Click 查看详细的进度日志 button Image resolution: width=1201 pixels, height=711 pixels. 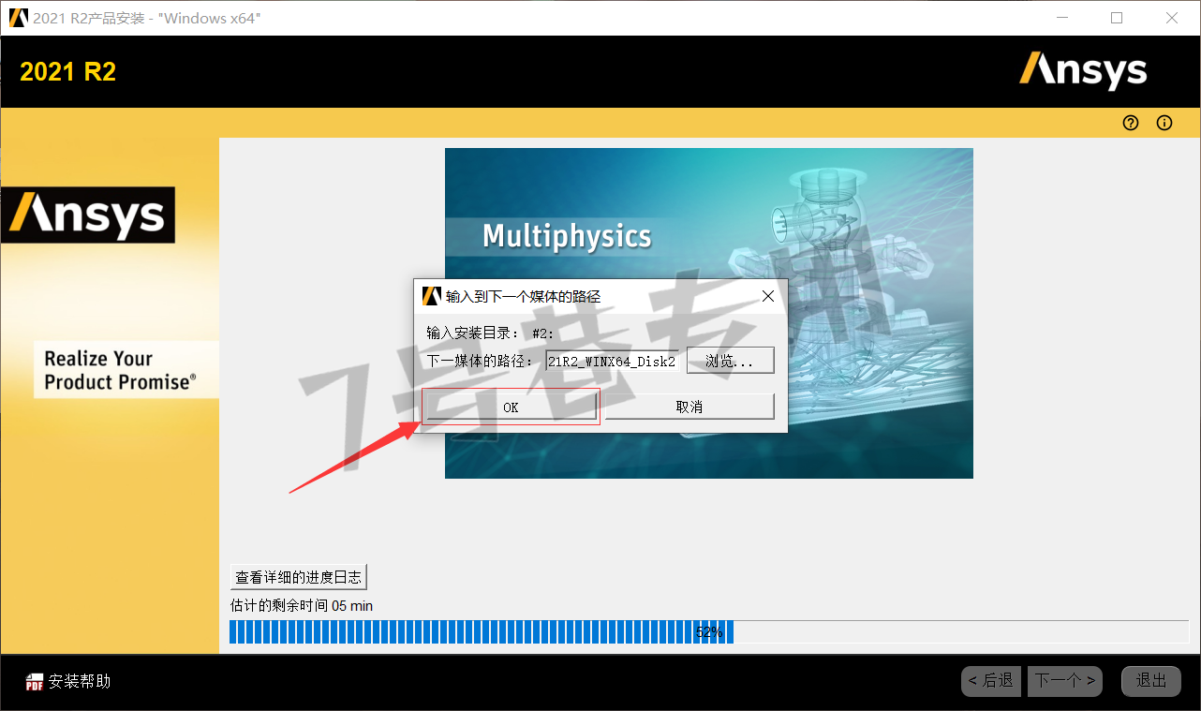(299, 577)
